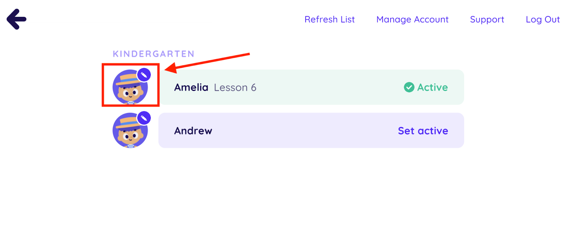
Task: Select Andrew's avatar picture
Action: coord(129,132)
